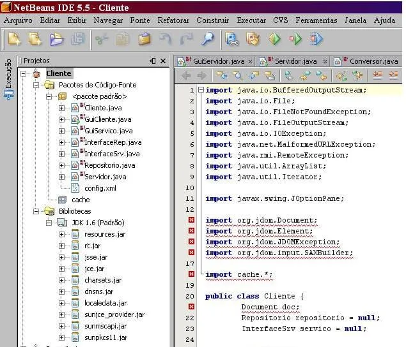Viewport: 406px width, 347px height.
Task: Click the error marker beside org.jdom.Document import
Action: 191,221
